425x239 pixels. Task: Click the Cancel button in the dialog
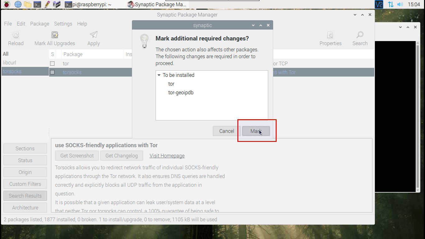coord(227,131)
